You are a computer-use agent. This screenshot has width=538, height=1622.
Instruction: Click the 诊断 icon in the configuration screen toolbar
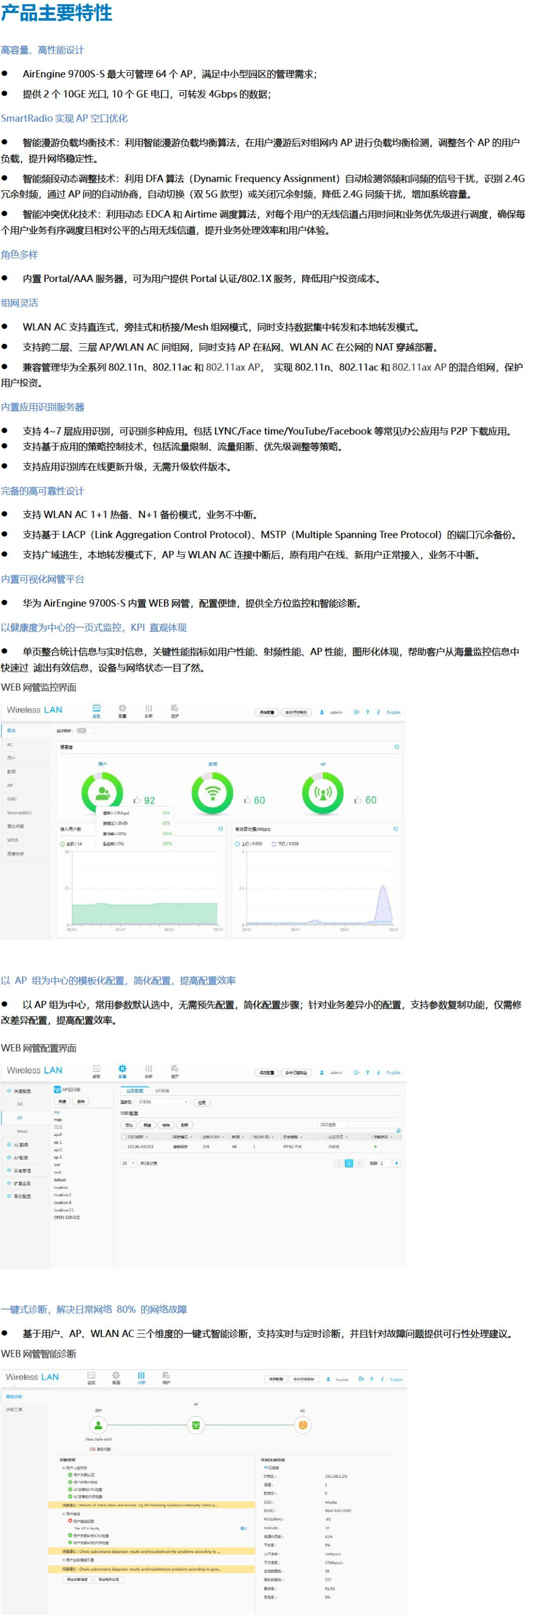(x=149, y=1071)
